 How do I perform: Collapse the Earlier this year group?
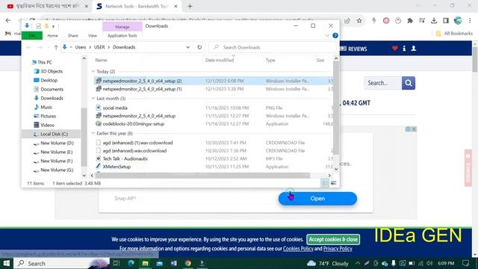click(x=93, y=133)
